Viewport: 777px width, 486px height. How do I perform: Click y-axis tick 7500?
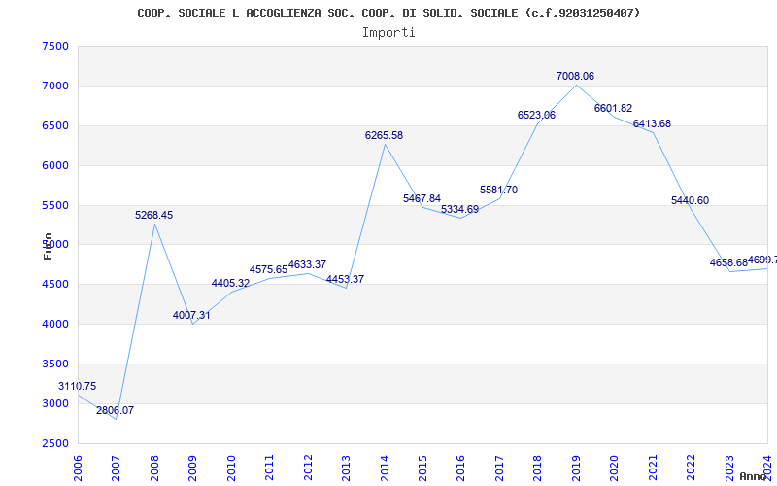pyautogui.click(x=55, y=46)
